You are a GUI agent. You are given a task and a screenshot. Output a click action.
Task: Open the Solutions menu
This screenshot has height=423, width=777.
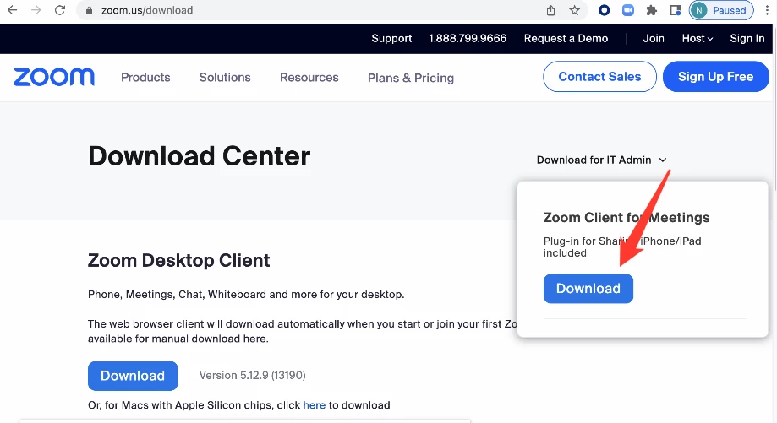[225, 77]
